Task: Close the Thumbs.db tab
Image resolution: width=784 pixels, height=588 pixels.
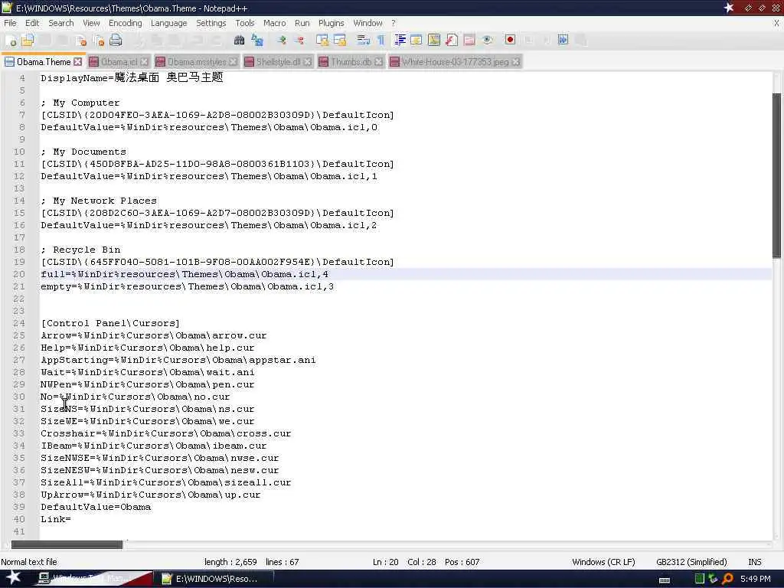Action: (x=378, y=61)
